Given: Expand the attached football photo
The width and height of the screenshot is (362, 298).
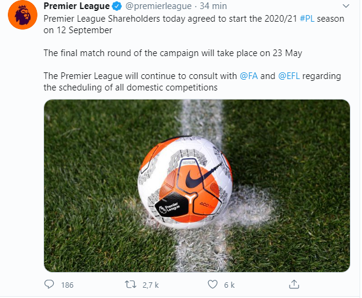Looking at the screenshot, I should [197, 186].
